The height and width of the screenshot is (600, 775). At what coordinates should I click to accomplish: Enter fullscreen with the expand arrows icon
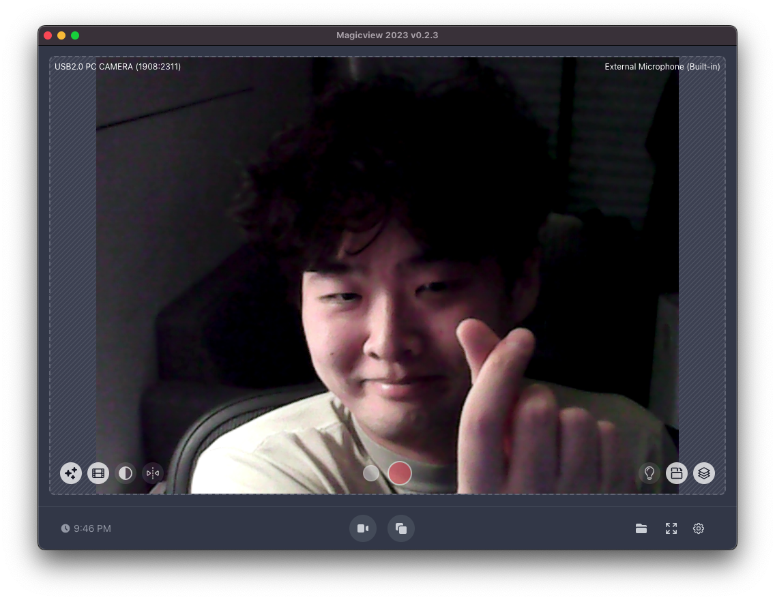[x=671, y=528]
